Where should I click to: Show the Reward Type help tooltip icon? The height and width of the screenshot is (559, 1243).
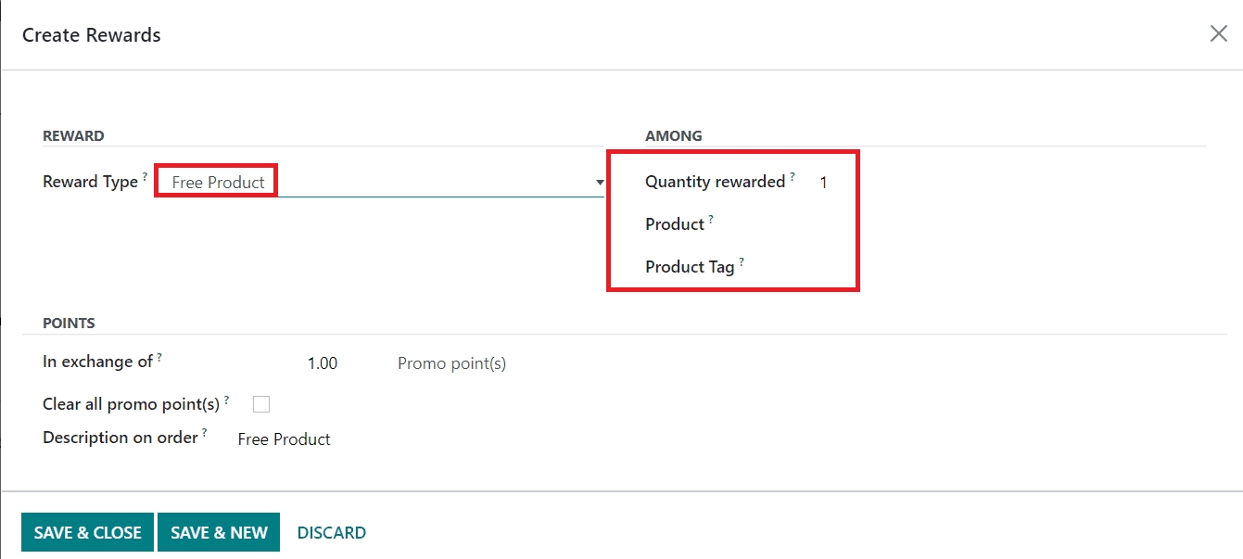(x=146, y=176)
